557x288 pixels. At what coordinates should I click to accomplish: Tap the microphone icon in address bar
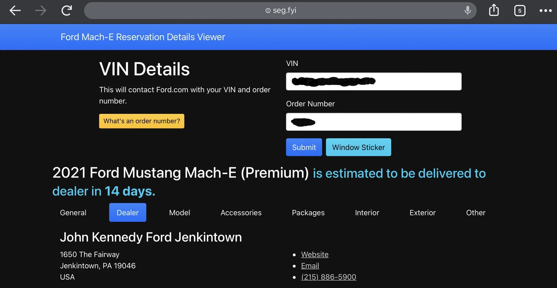click(x=468, y=11)
